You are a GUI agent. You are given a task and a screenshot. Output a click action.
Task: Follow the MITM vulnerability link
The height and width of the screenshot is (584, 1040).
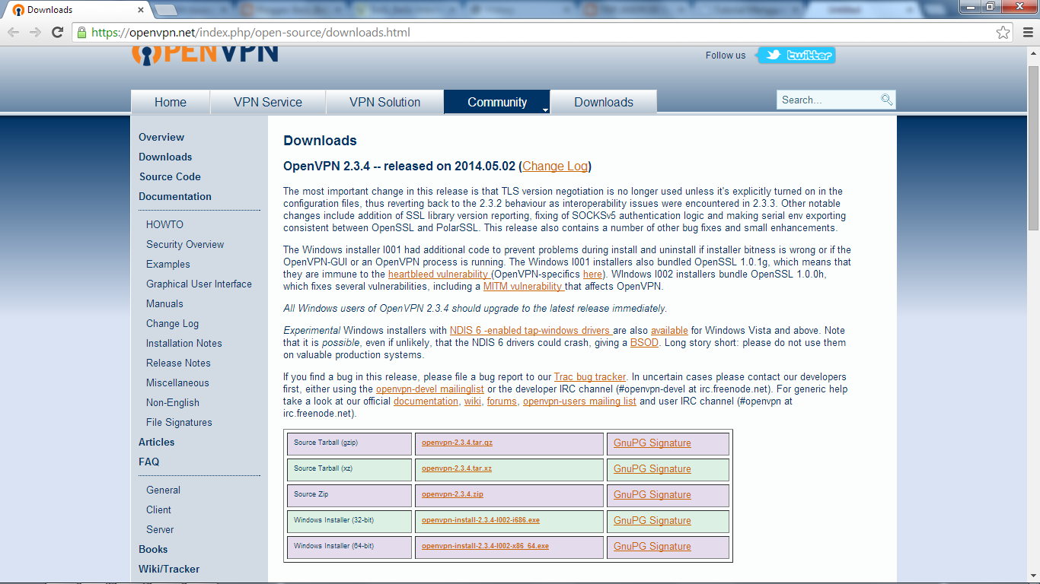[x=523, y=286]
